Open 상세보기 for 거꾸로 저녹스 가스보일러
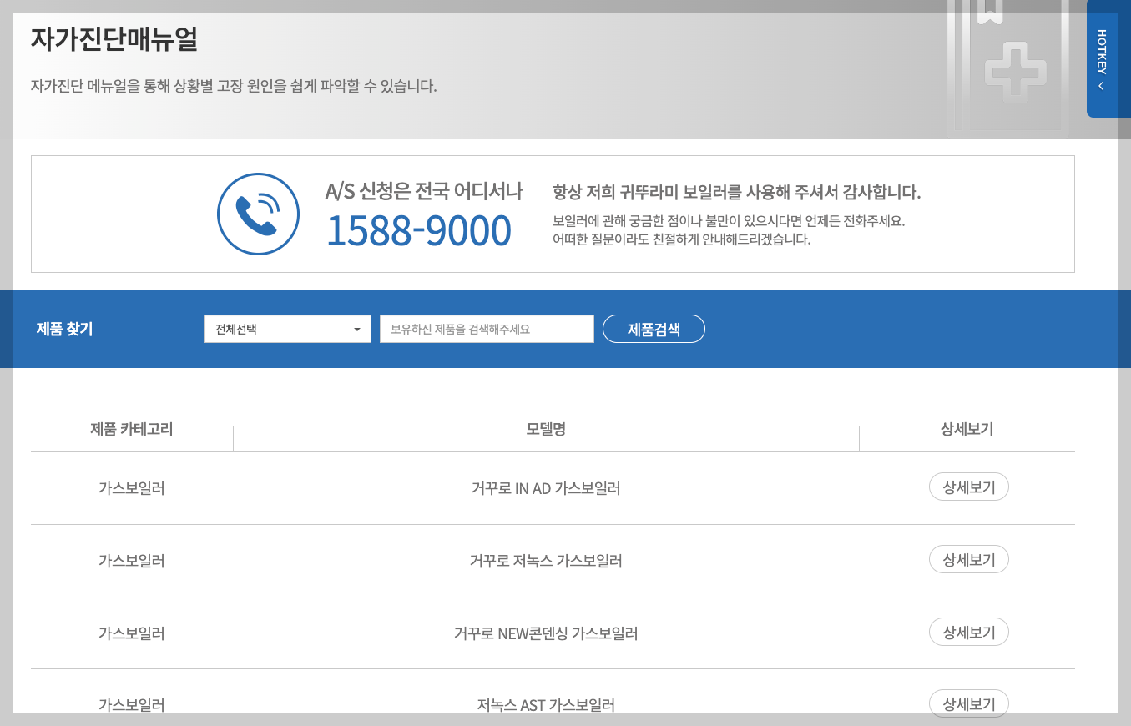This screenshot has width=1131, height=726. [x=968, y=559]
